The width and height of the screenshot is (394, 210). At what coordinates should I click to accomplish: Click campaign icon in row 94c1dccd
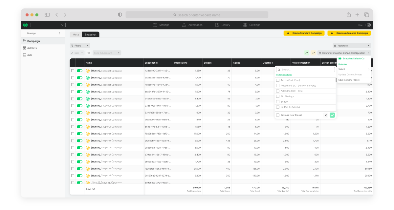88,99
